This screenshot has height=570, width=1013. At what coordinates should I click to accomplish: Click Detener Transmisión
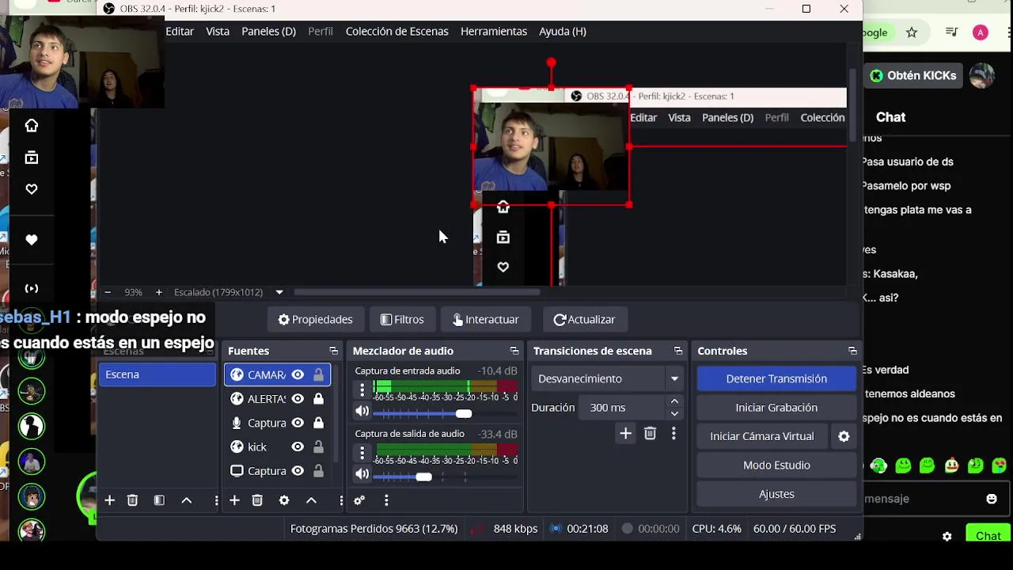click(x=776, y=378)
